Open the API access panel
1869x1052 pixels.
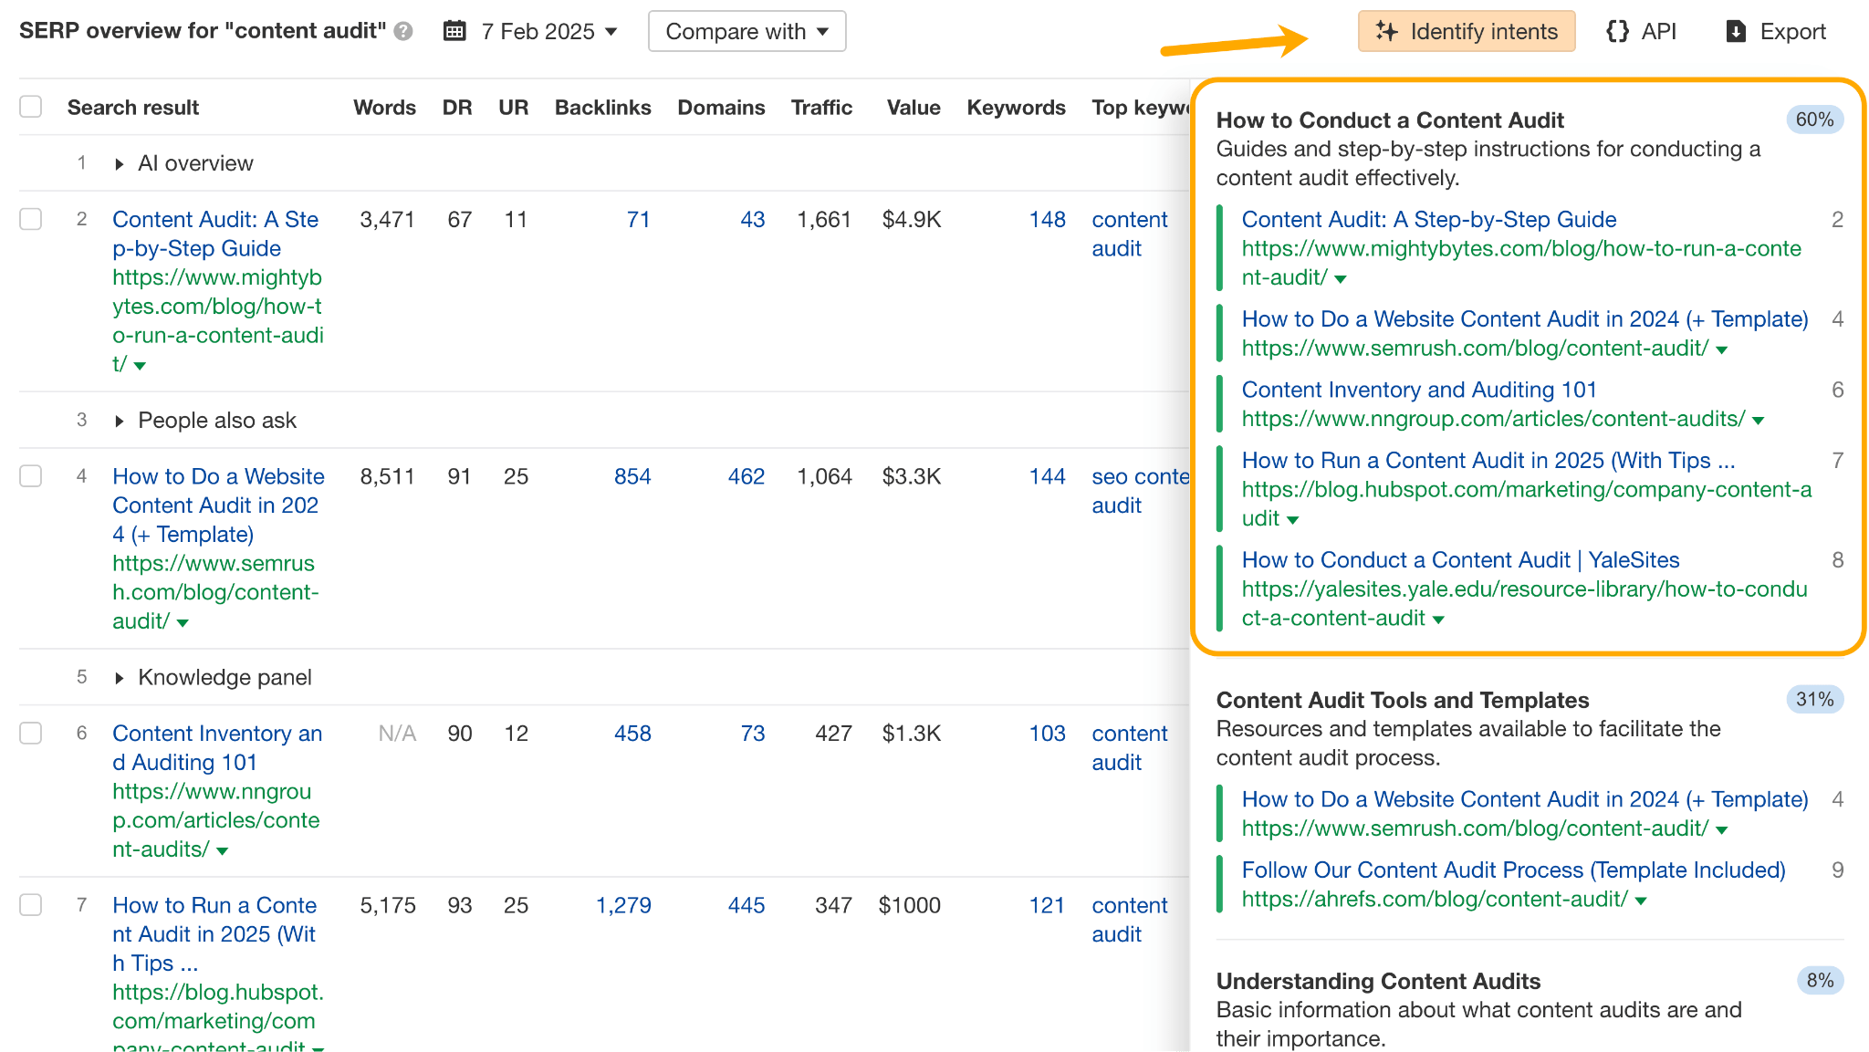(x=1642, y=30)
